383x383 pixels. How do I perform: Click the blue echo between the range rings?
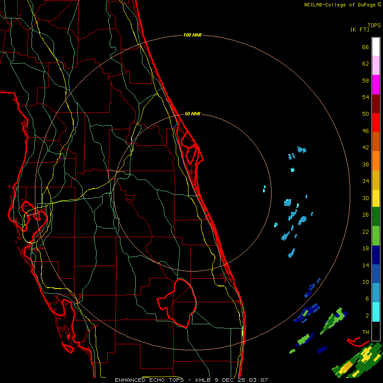(x=288, y=203)
